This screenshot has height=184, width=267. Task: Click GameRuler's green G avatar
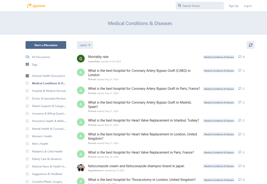[x=81, y=59]
